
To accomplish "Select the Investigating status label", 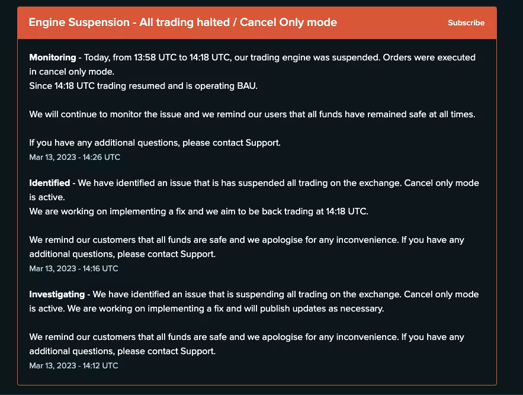I will coord(57,294).
